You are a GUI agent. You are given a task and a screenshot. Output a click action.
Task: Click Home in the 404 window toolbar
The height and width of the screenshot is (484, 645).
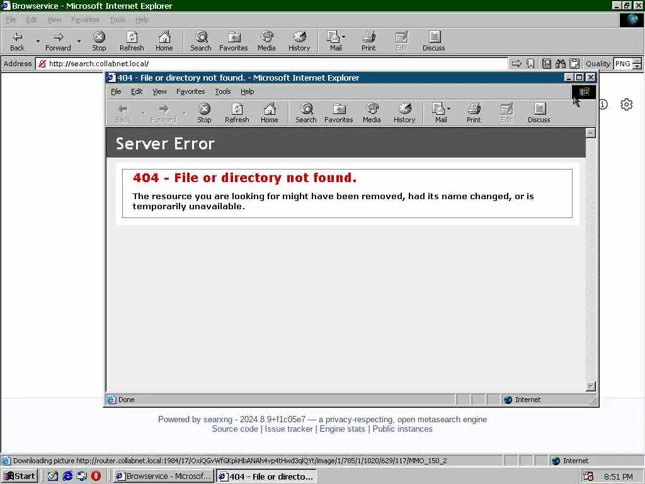[x=270, y=113]
